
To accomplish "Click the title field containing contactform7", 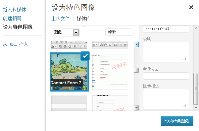I will click(166, 29).
